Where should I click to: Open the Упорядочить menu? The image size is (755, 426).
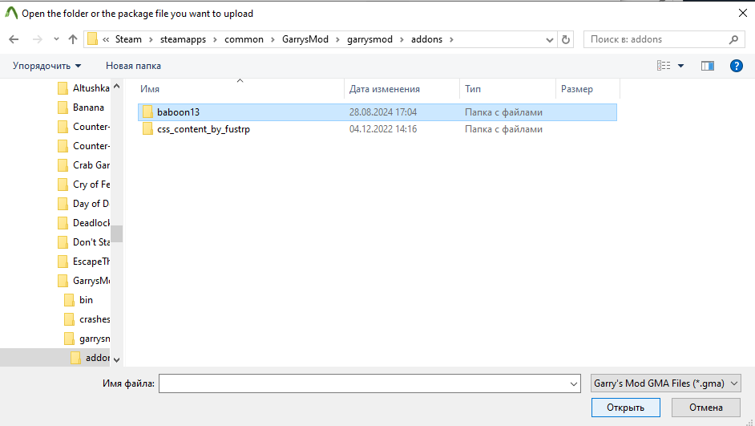(x=46, y=66)
